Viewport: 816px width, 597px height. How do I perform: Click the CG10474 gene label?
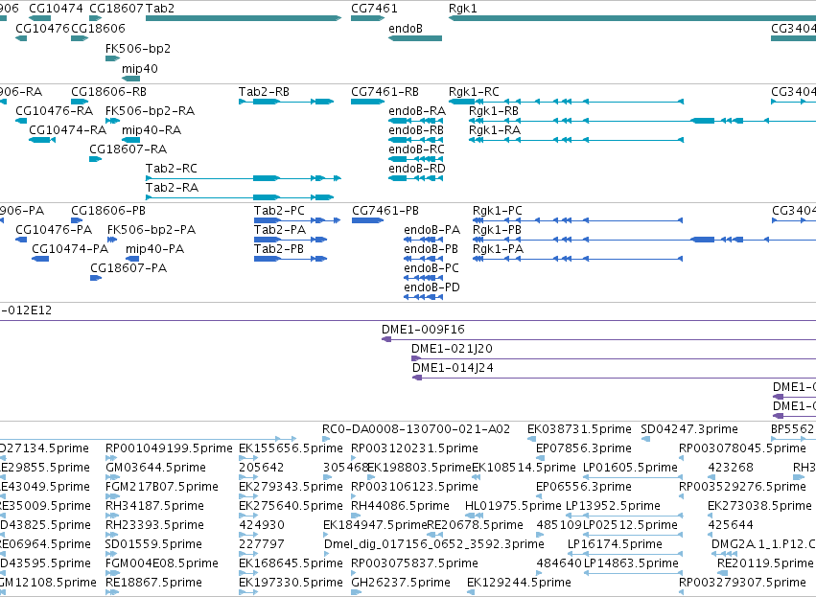click(x=56, y=9)
